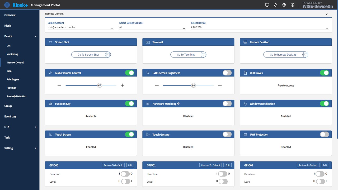The height and width of the screenshot is (190, 338).
Task: Click the Terminal header icon
Action: pyautogui.click(x=148, y=42)
